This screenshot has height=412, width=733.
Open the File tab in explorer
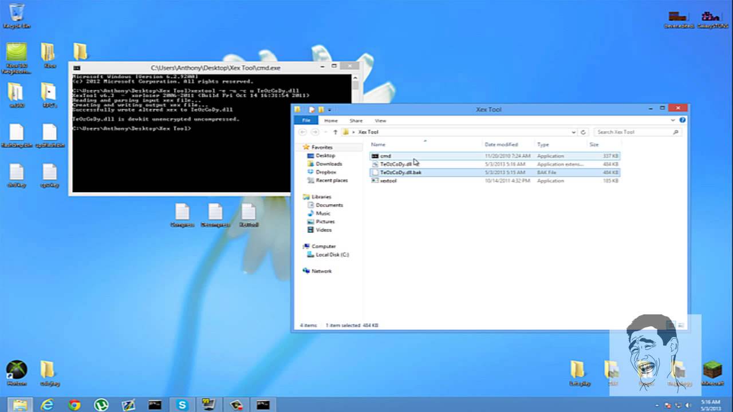(306, 121)
